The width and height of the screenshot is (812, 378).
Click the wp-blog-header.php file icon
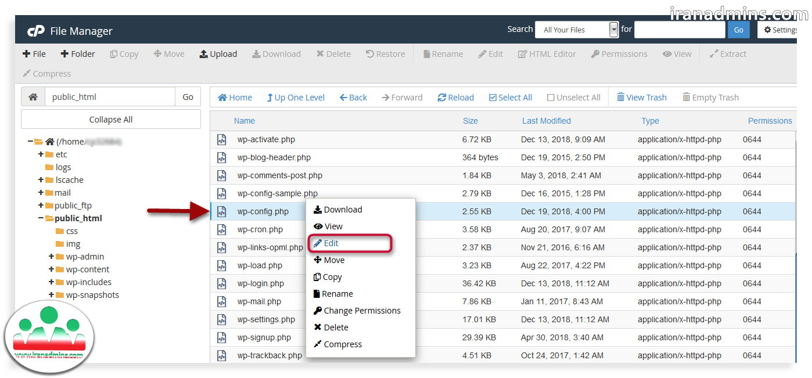click(221, 157)
